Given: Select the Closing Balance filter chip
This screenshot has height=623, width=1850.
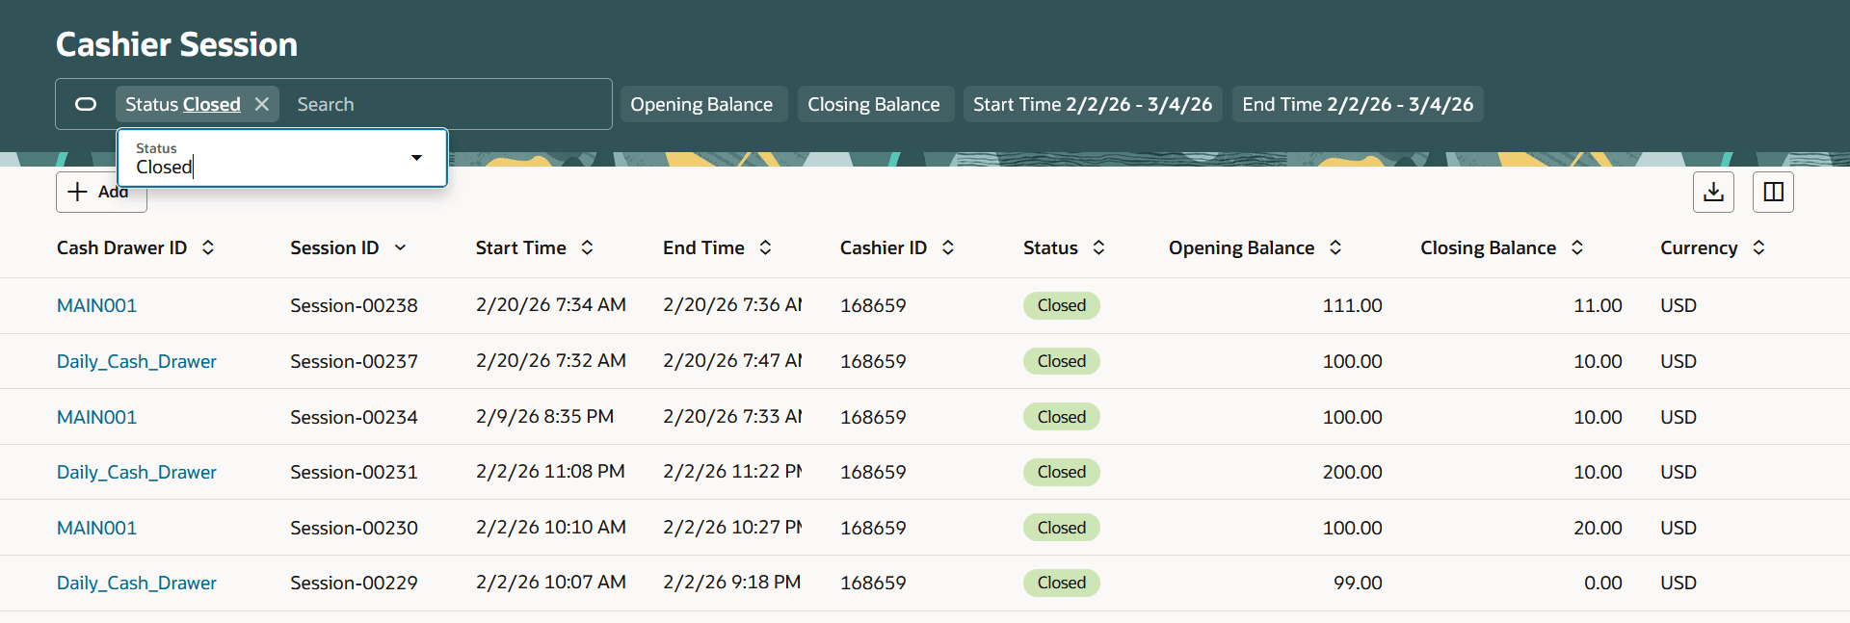Looking at the screenshot, I should click(874, 104).
